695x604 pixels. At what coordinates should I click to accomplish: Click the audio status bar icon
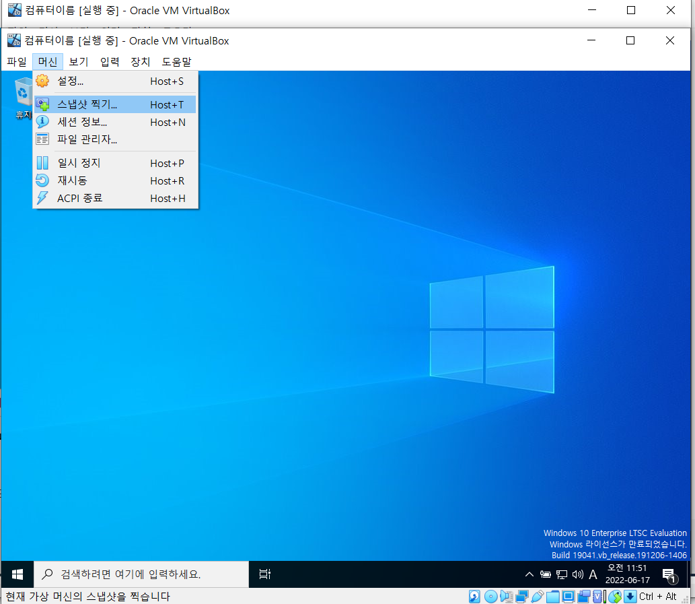pos(506,597)
